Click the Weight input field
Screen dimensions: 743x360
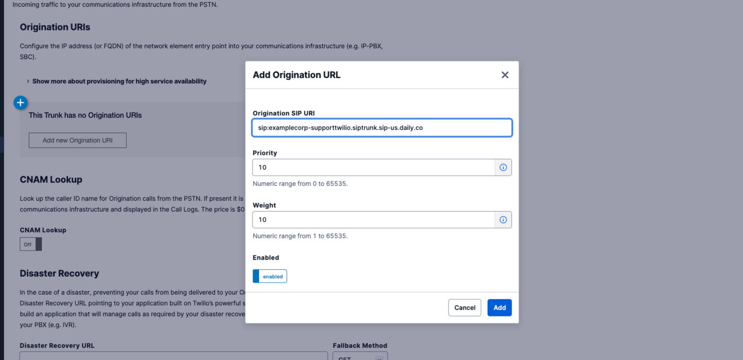point(374,220)
